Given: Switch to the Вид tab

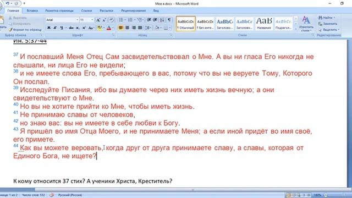Looking at the screenshot, I should [156, 10].
